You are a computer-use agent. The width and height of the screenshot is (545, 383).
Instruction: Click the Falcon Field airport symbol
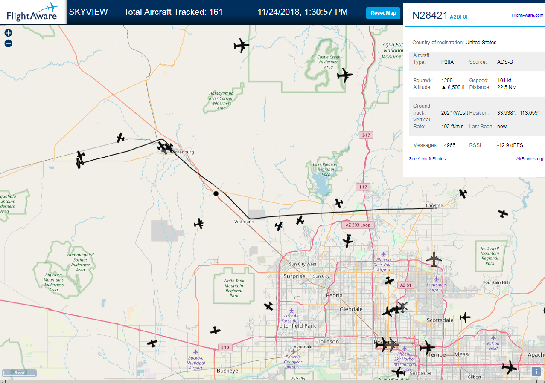click(x=493, y=338)
